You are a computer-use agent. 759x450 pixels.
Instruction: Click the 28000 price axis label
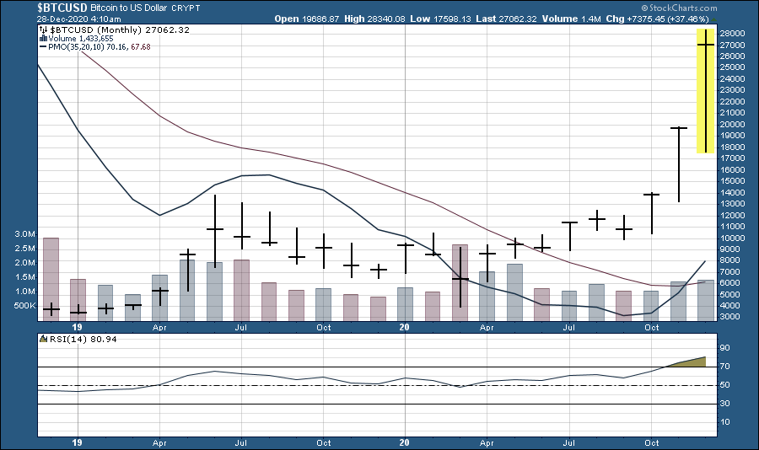[732, 34]
